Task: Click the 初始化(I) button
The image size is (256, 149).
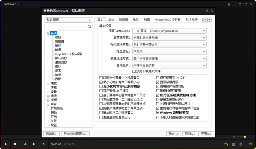Action: point(51,134)
